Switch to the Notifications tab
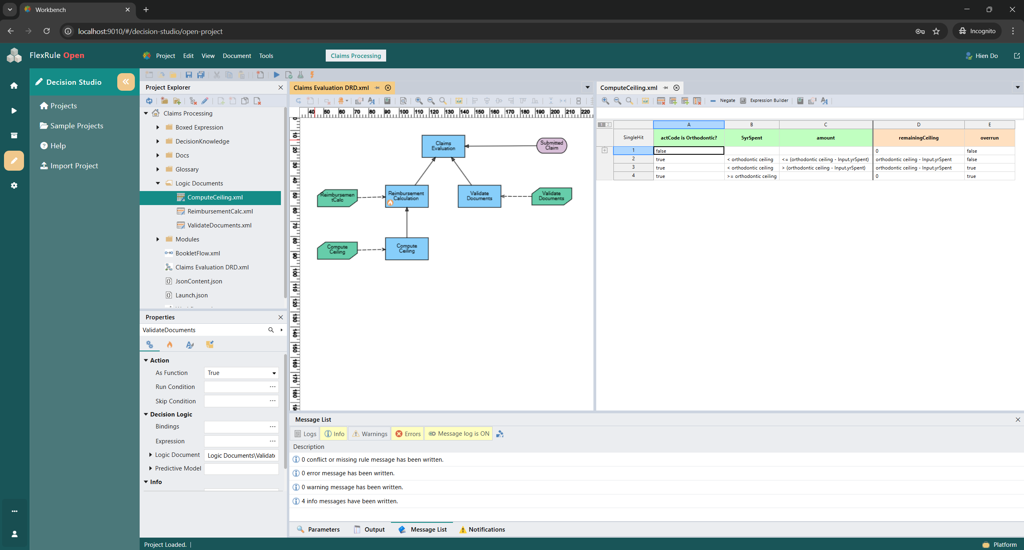Screen dimensions: 1024x550 click(482, 529)
